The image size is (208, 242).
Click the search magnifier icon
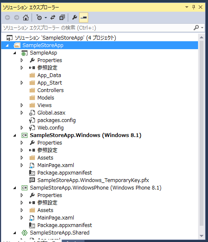tap(196, 28)
